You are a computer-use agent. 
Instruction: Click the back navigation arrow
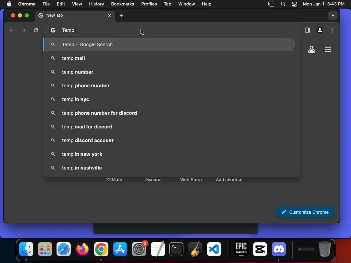(11, 30)
